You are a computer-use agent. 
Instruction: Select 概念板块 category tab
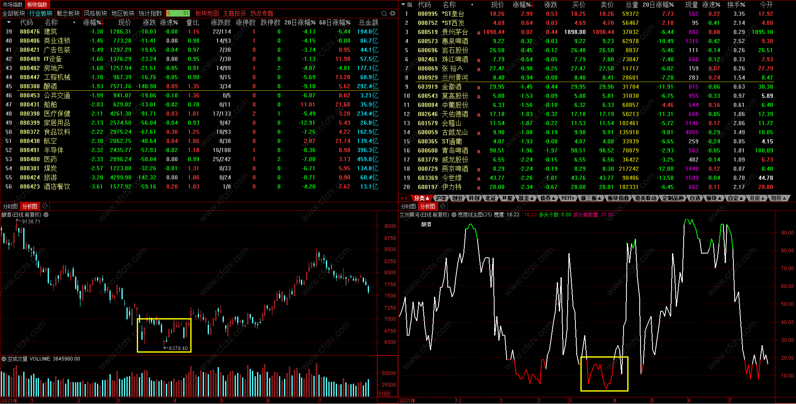click(x=68, y=14)
